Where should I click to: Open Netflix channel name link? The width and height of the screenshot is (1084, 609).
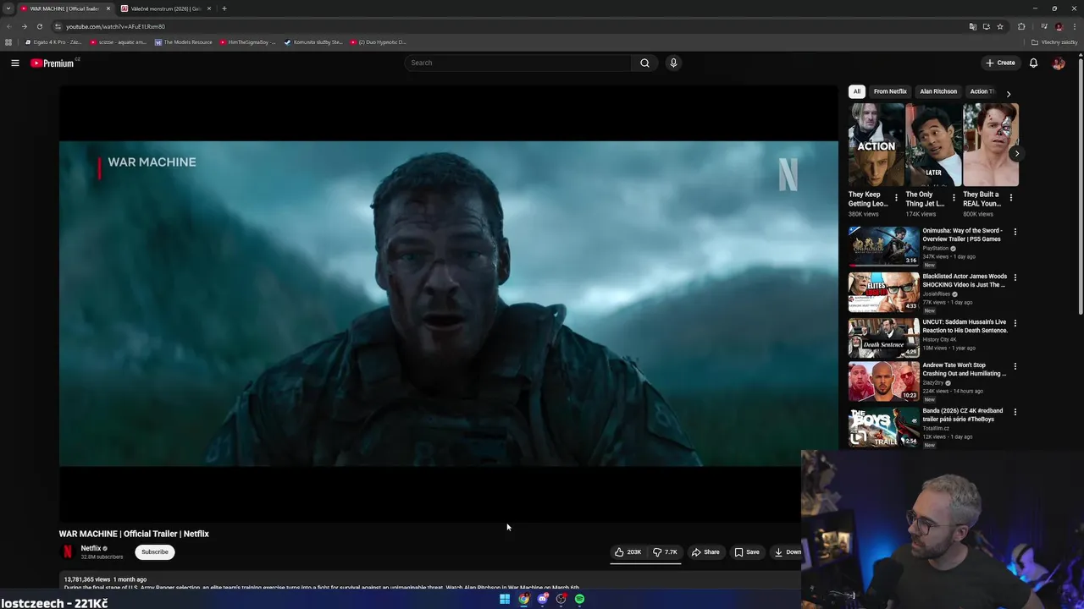click(91, 548)
